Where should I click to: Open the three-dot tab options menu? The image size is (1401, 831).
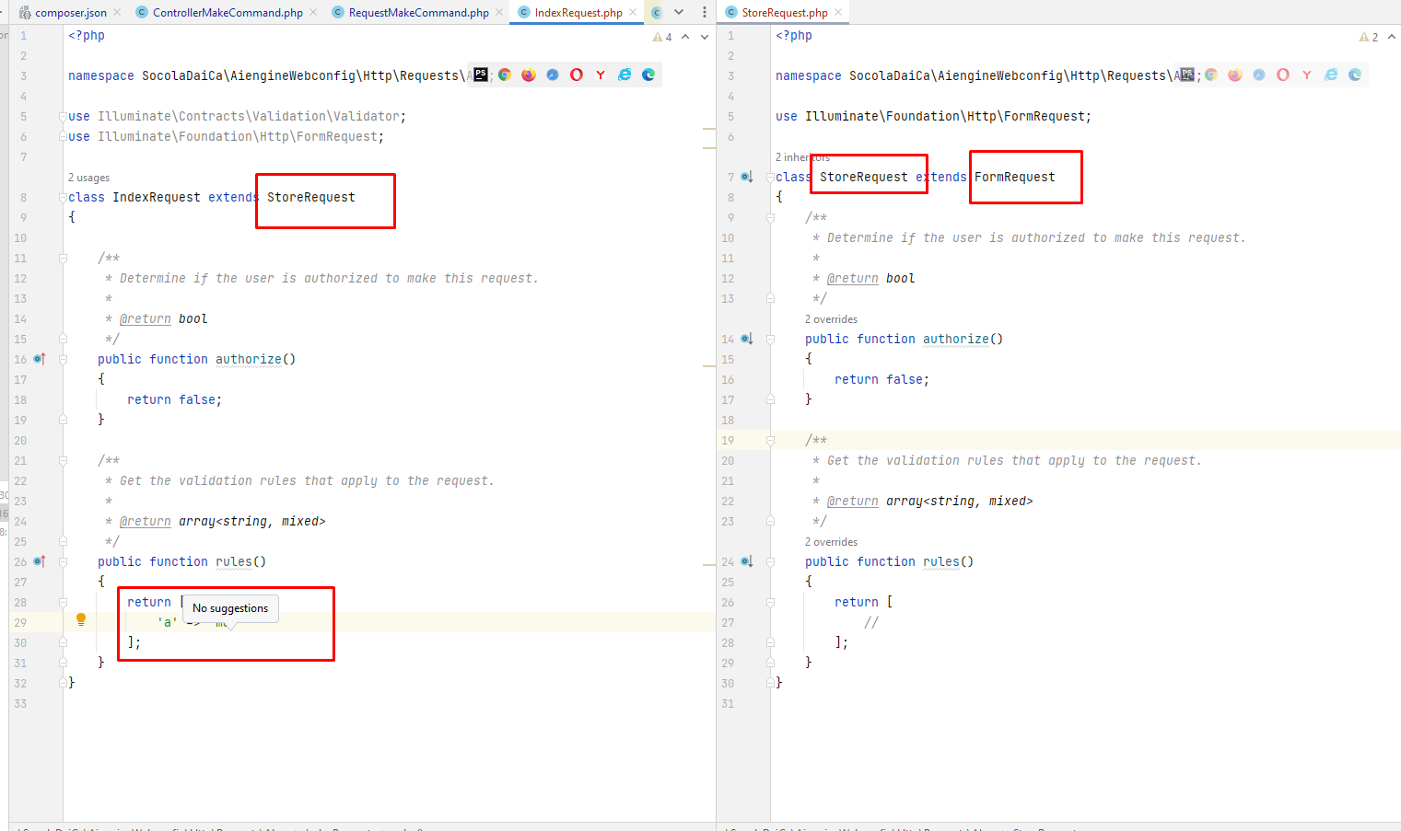pyautogui.click(x=703, y=12)
